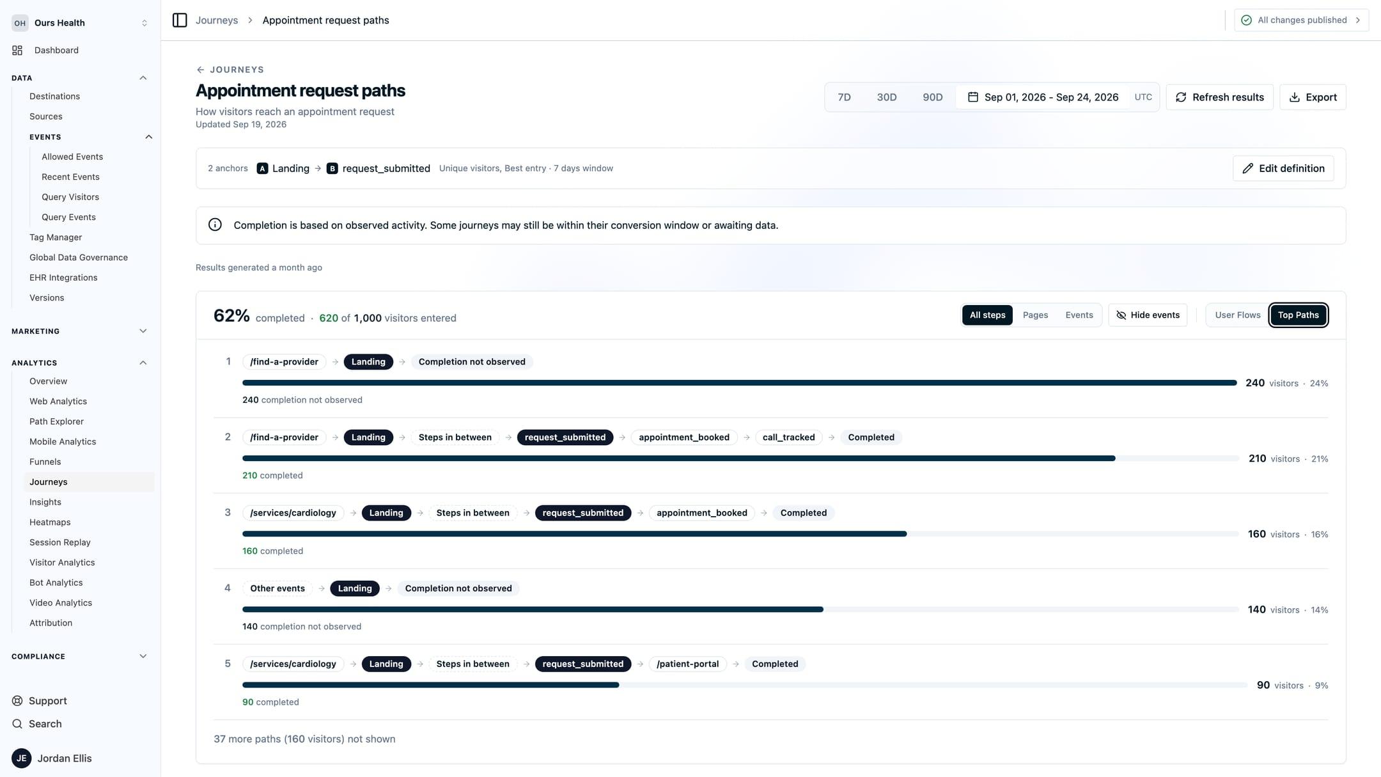Collapse the ANALYTICS section
The width and height of the screenshot is (1381, 777).
143,363
